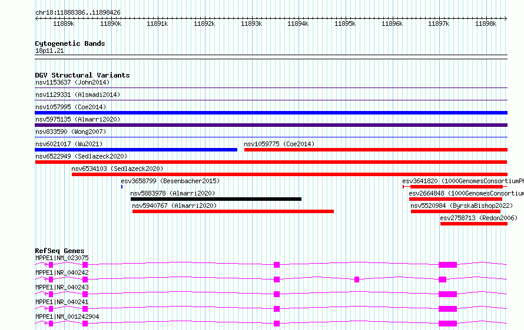Click the black bar under nsv5883978

pyautogui.click(x=216, y=199)
